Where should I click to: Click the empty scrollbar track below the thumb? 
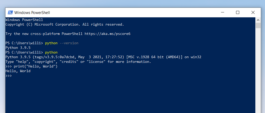click(x=258, y=71)
